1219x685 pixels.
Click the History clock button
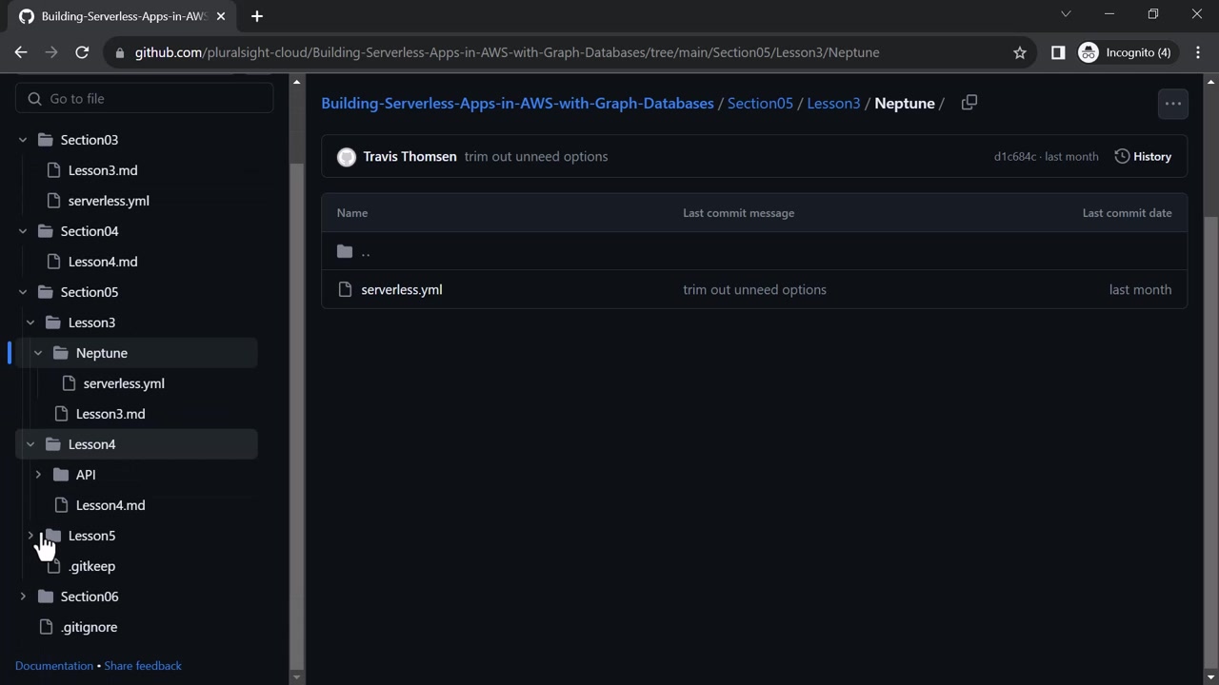1143,156
